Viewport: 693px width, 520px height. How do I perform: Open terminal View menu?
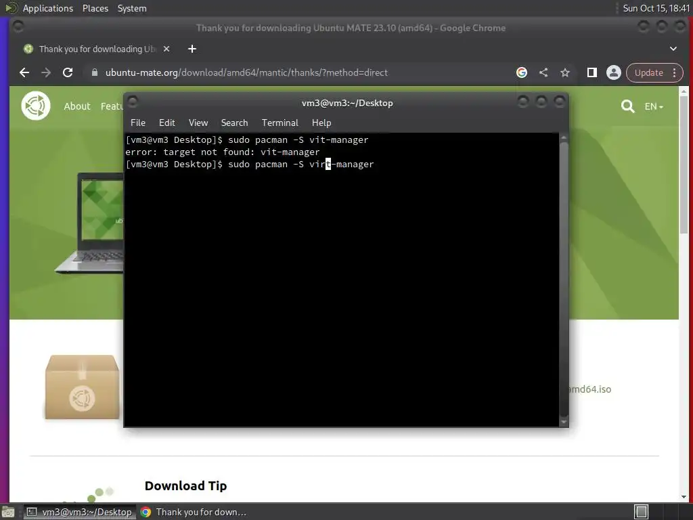198,123
